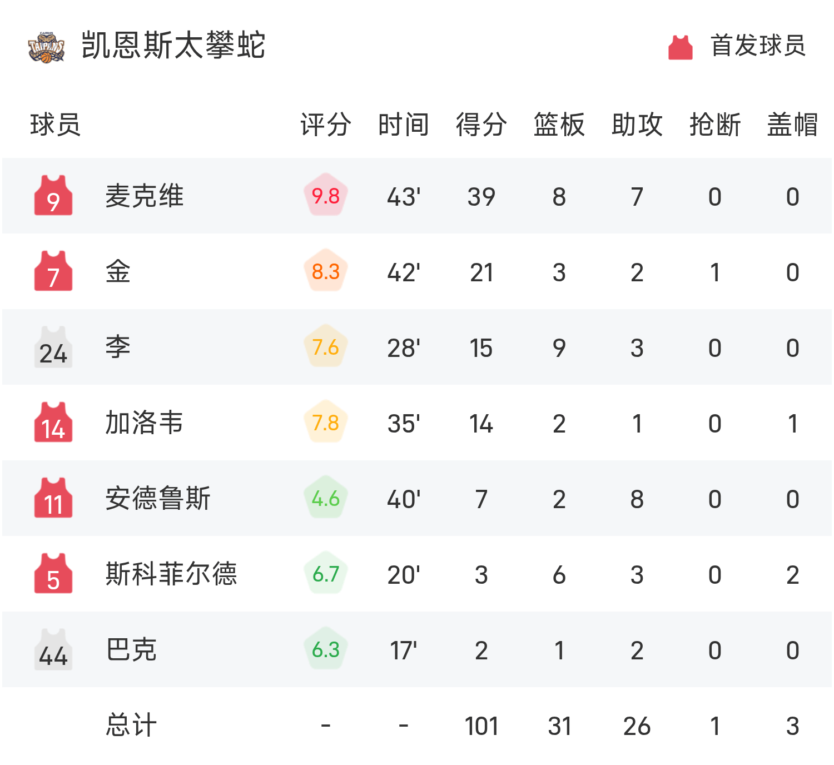Click the 8.3 rating badge

[x=326, y=271]
